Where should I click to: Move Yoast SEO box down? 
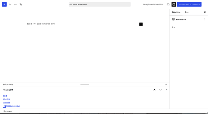point(160,90)
